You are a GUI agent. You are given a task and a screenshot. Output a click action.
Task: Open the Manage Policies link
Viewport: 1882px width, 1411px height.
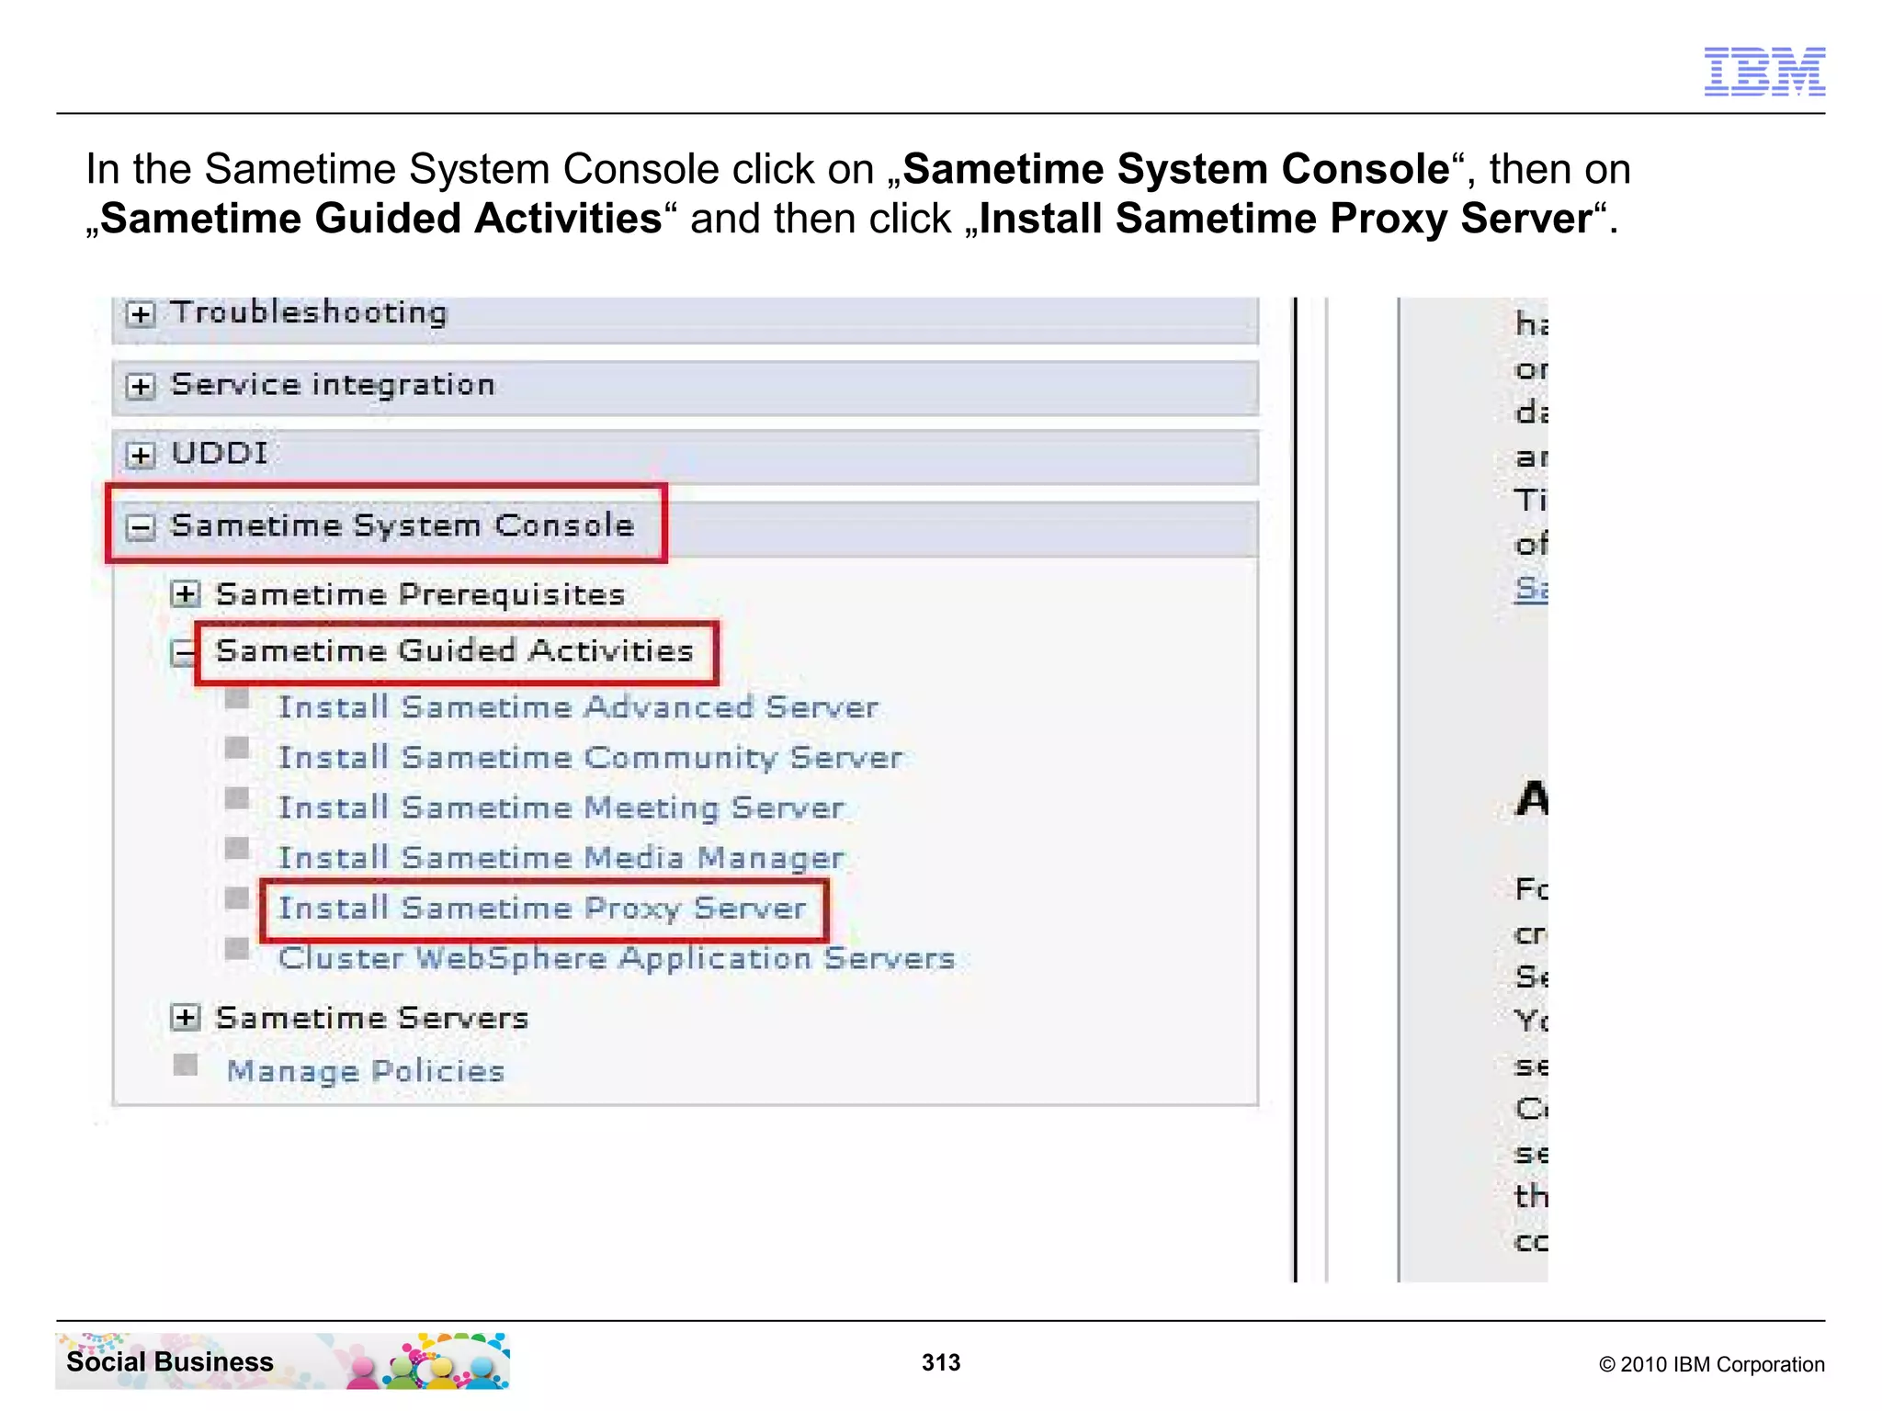click(x=366, y=1071)
